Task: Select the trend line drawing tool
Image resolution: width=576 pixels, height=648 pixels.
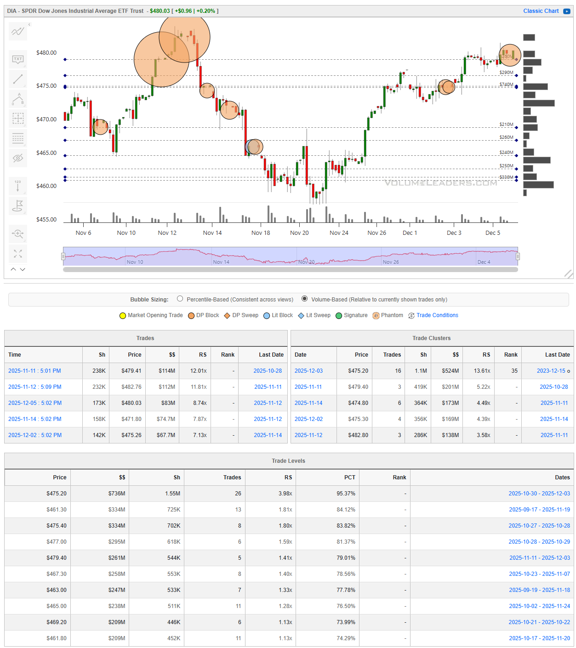Action: click(x=18, y=79)
